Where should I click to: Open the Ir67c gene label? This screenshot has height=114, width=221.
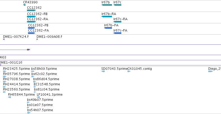tap(117, 2)
